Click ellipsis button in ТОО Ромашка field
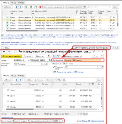The width and height of the screenshot is (122, 124). [x=43, y=64]
